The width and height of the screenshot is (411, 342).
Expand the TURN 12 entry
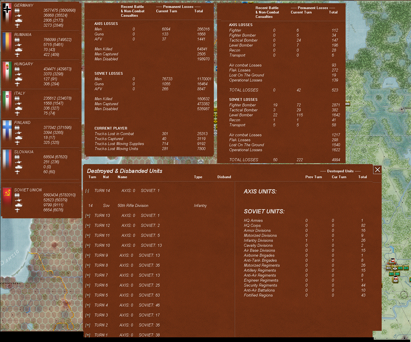(x=87, y=226)
